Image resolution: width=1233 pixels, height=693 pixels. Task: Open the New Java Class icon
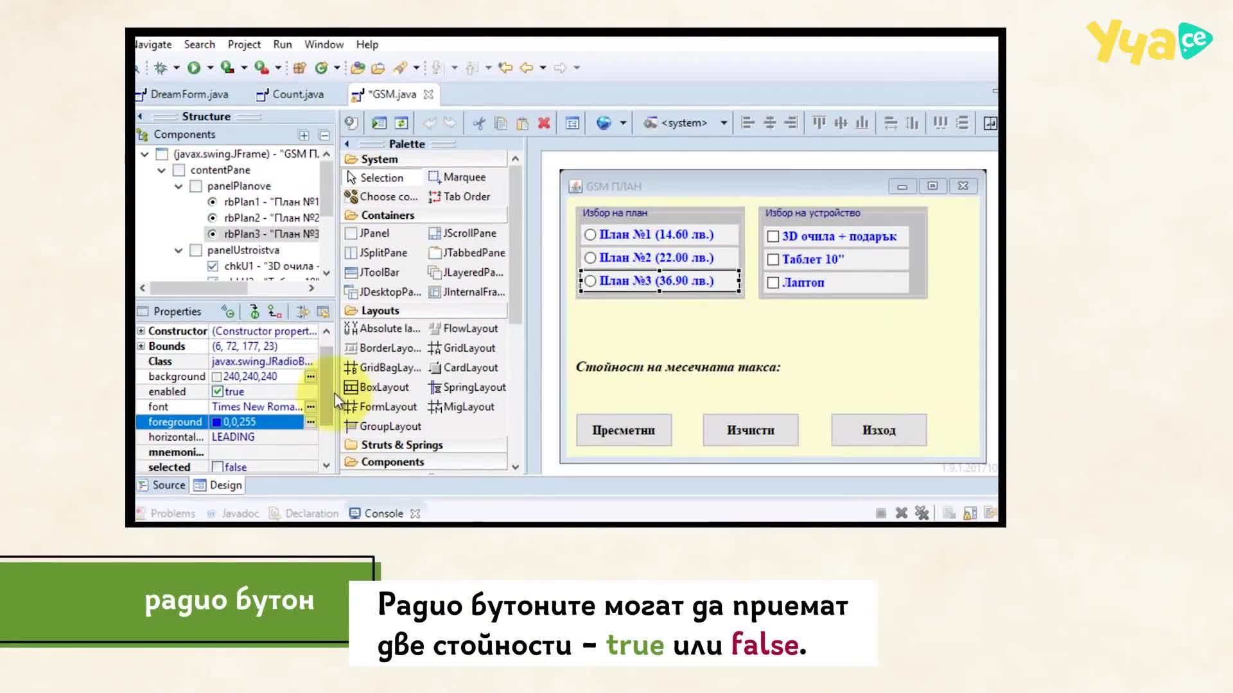click(321, 67)
